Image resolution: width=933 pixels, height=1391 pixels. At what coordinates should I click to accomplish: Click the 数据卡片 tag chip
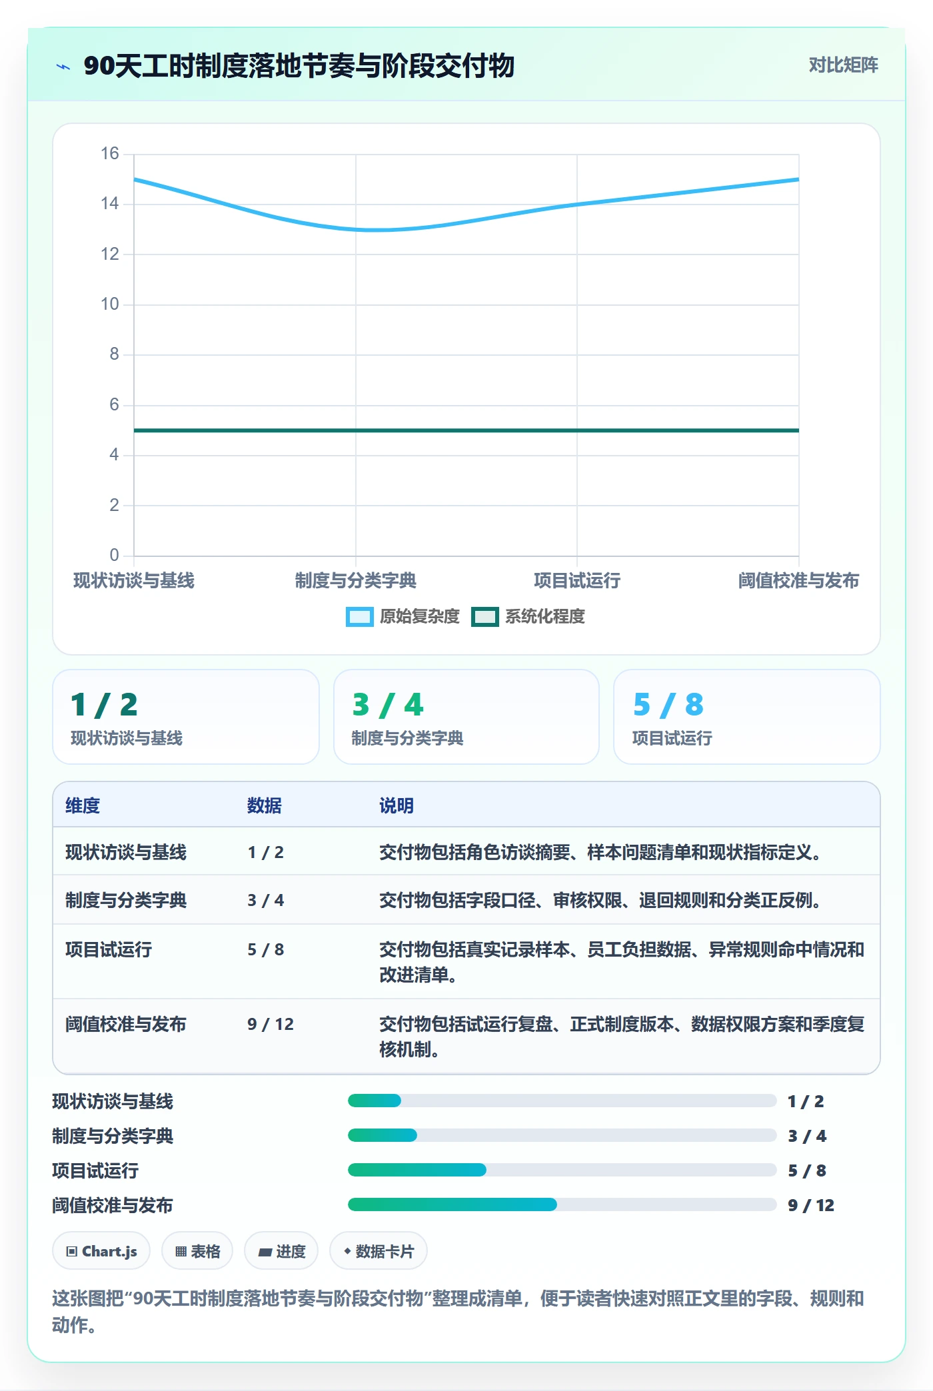[x=379, y=1251]
